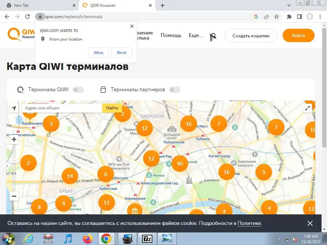Go back to previous page

pos(7,17)
